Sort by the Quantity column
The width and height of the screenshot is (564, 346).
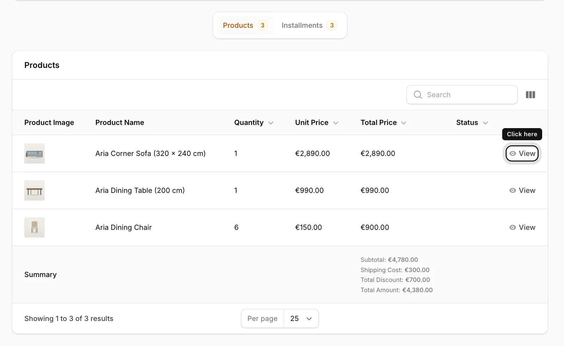(254, 122)
